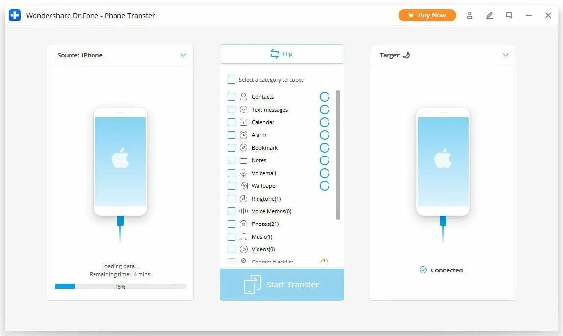Click the Alarm clock icon

(x=243, y=135)
